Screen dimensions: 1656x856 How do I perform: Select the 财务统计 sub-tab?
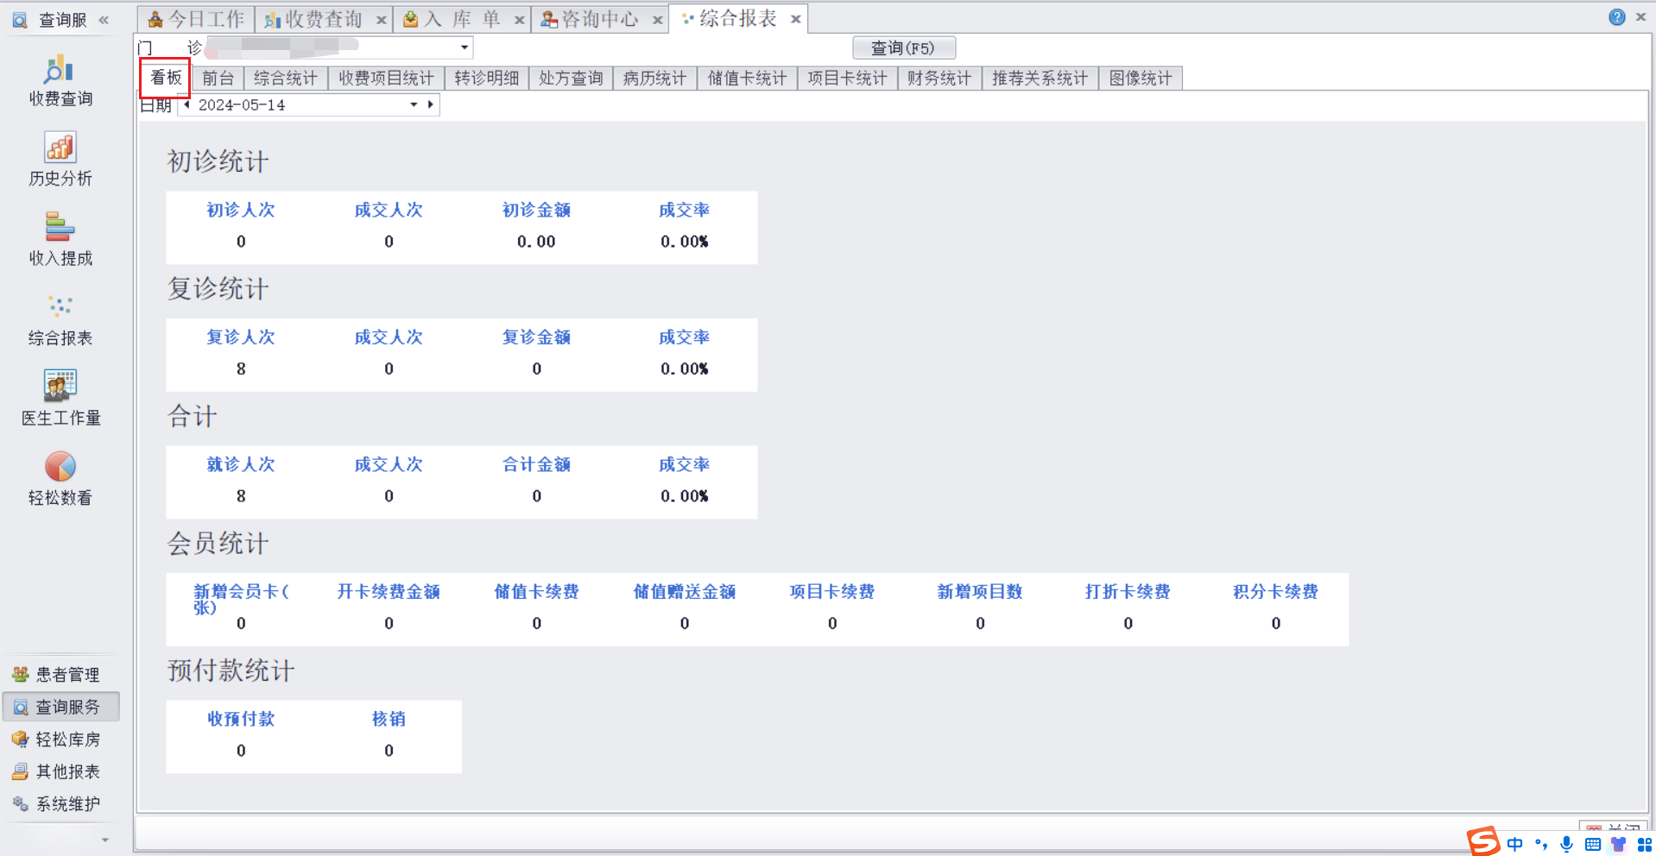point(939,79)
